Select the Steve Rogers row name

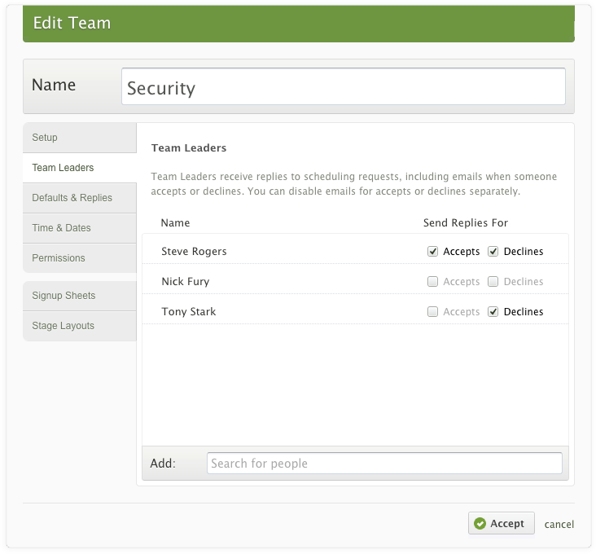pyautogui.click(x=194, y=252)
